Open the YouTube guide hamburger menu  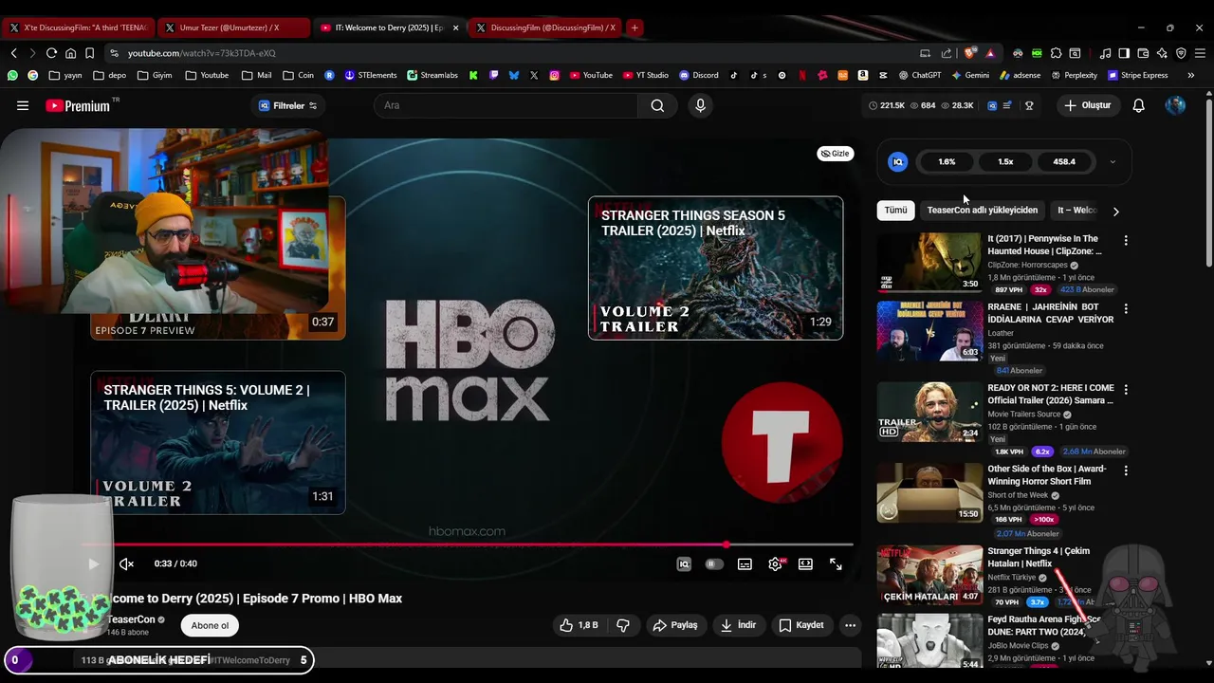tap(23, 105)
